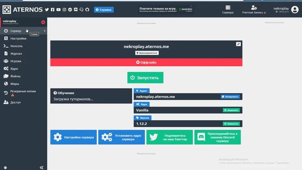Open Резервные копии backups in sidebar
The width and height of the screenshot is (302, 170).
pyautogui.click(x=23, y=93)
